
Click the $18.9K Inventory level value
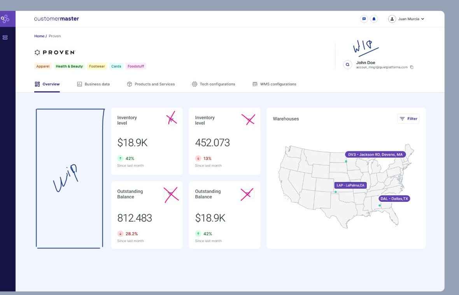tap(132, 142)
